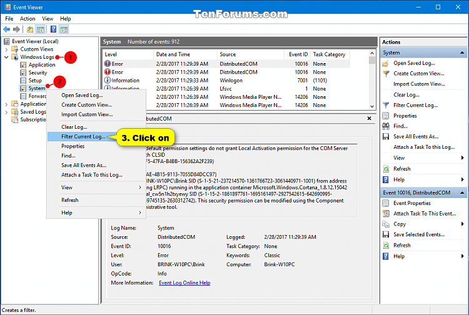
Task: Click the Find binoculars icon in Actions pane
Action: (x=386, y=126)
